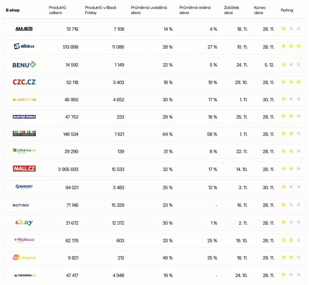309x285 pixels.
Task: Click the Electro World logo
Action: point(24,117)
